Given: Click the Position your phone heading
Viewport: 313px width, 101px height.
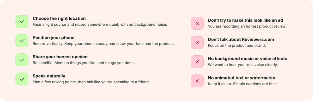Looking at the screenshot, I should click(x=53, y=38).
